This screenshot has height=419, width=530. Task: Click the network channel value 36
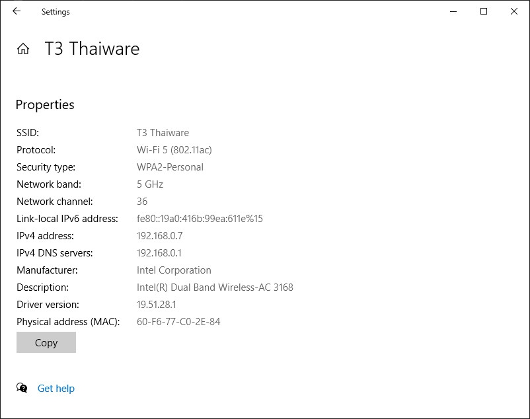[142, 202]
